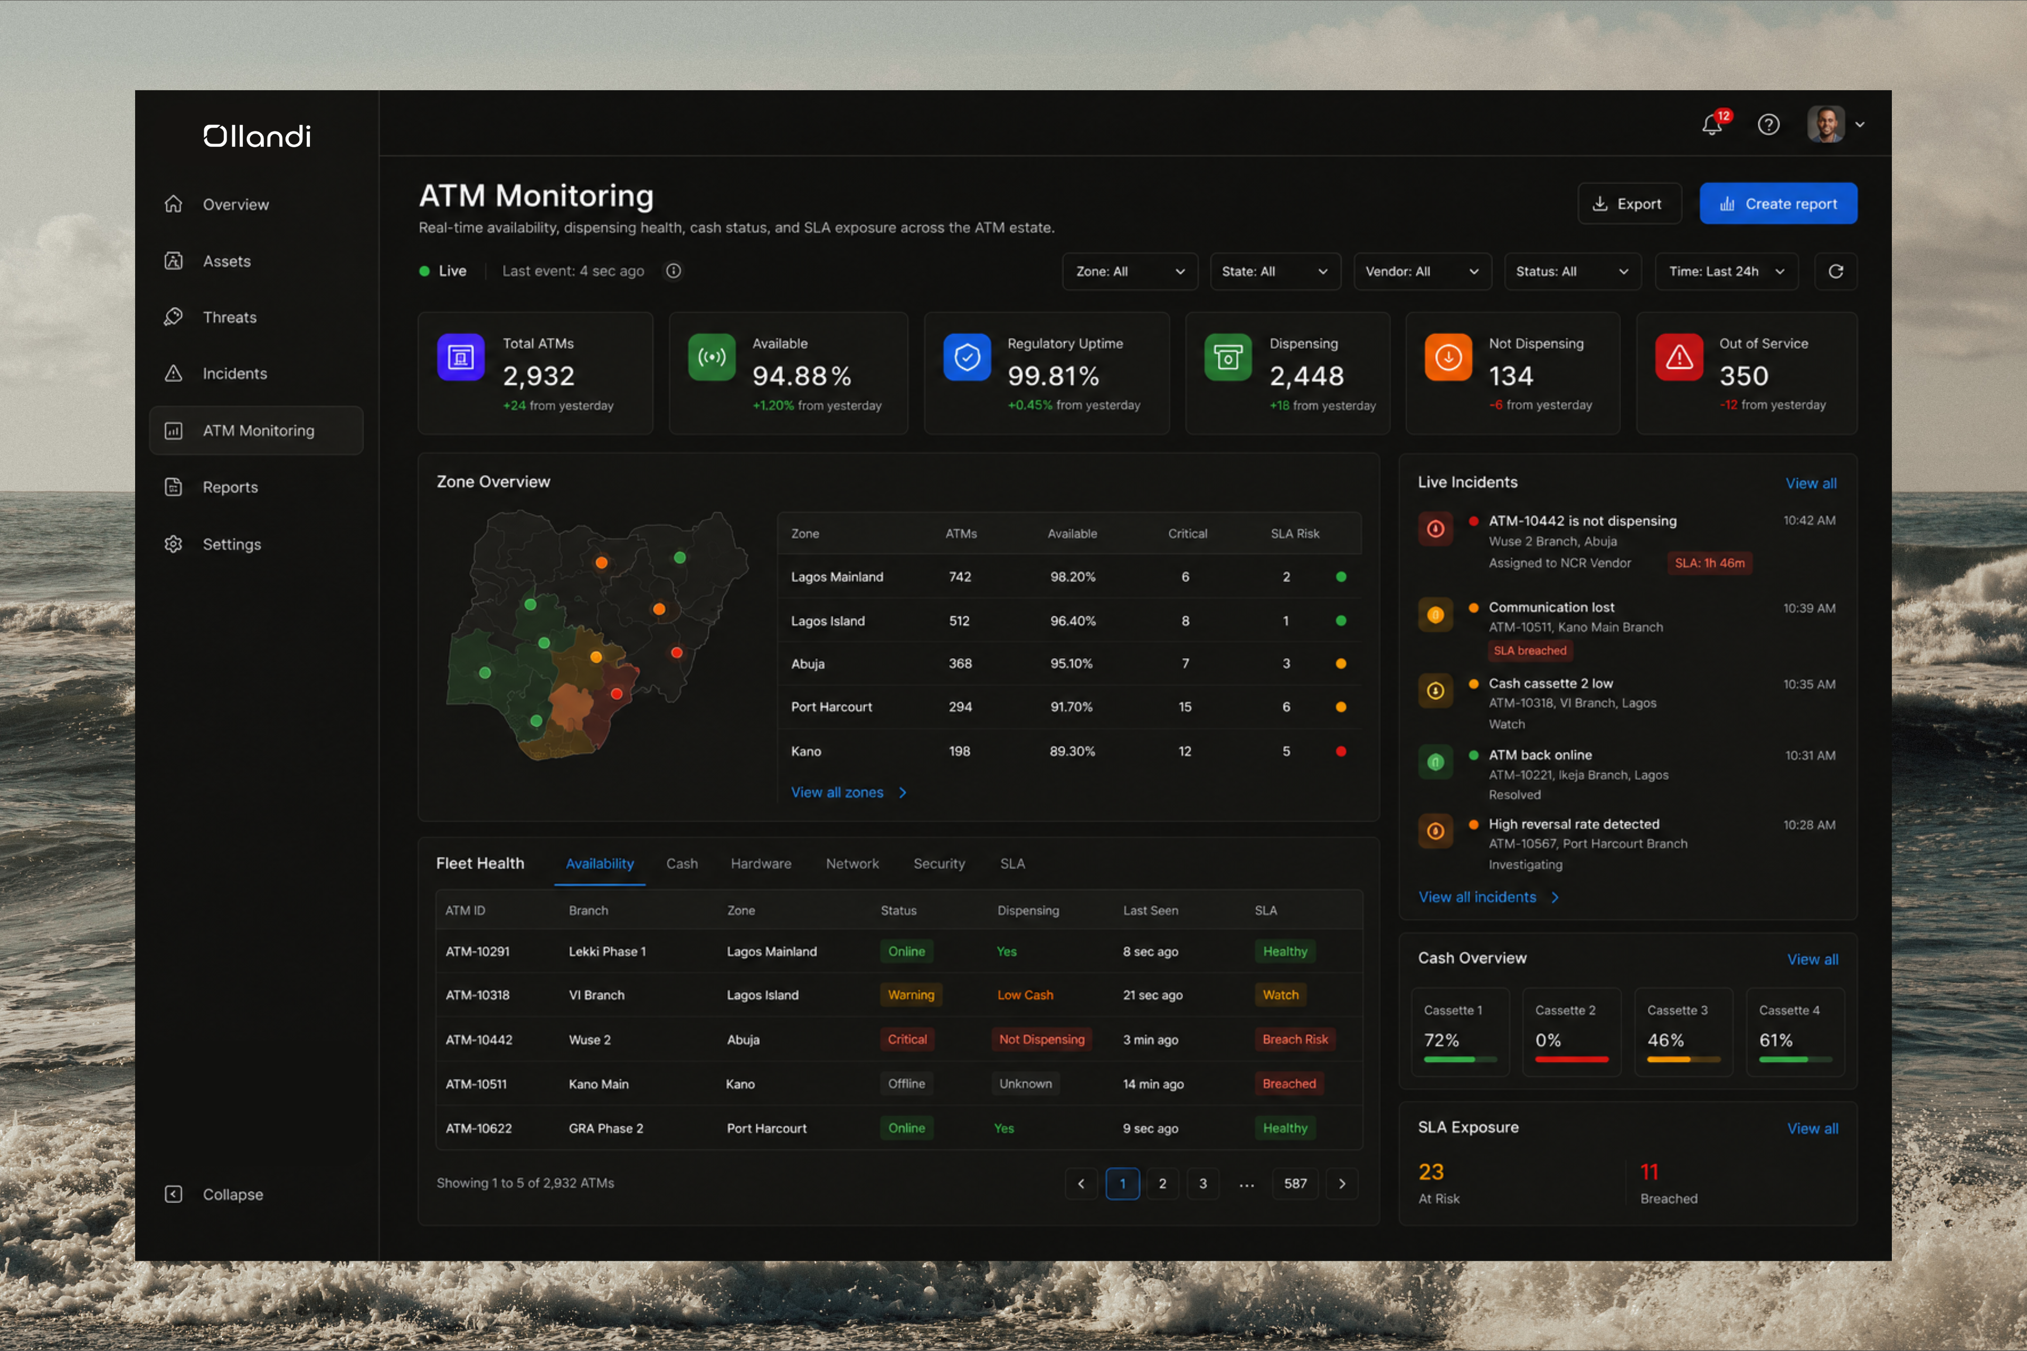
Task: Click the Ollandi logo
Action: point(257,136)
